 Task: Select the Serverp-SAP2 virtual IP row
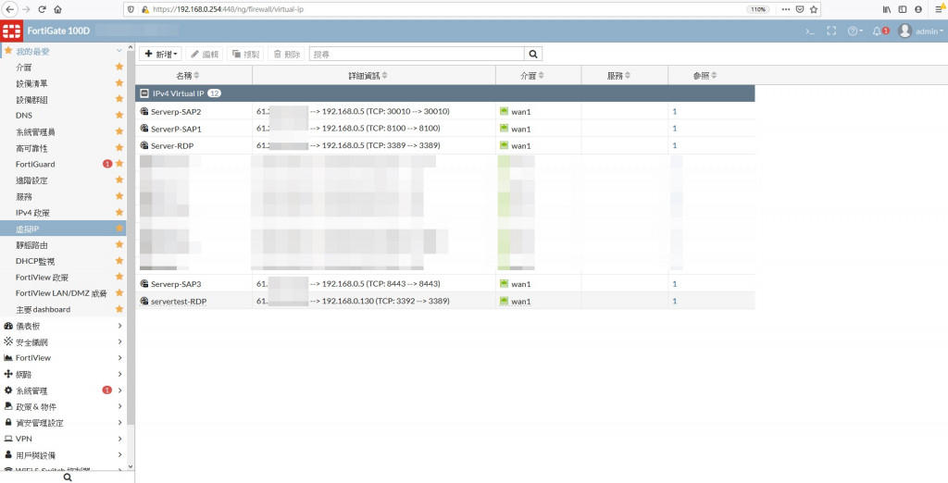point(445,111)
